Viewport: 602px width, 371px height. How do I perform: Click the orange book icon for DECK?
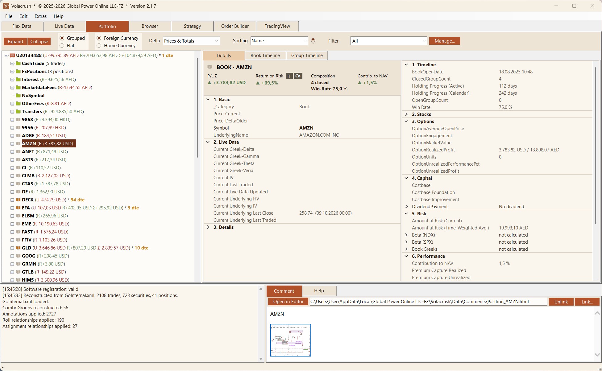point(18,200)
